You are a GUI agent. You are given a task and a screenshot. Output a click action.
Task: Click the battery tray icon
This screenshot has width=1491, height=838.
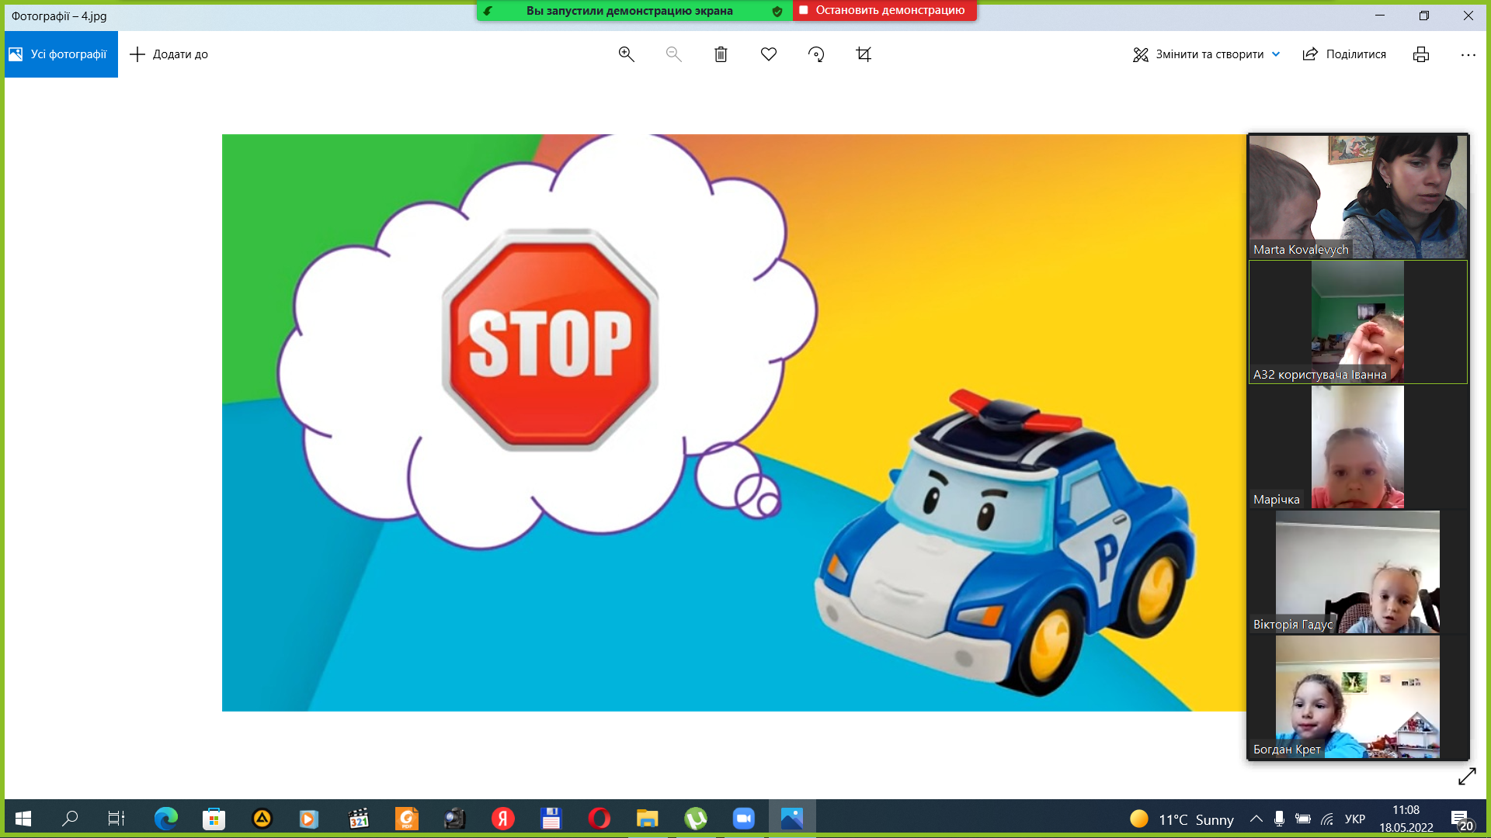[1303, 819]
